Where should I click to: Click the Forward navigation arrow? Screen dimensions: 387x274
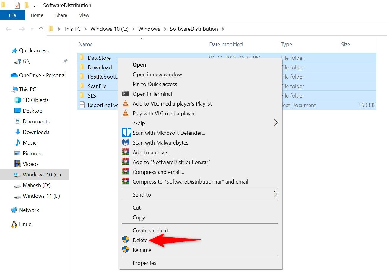22,29
